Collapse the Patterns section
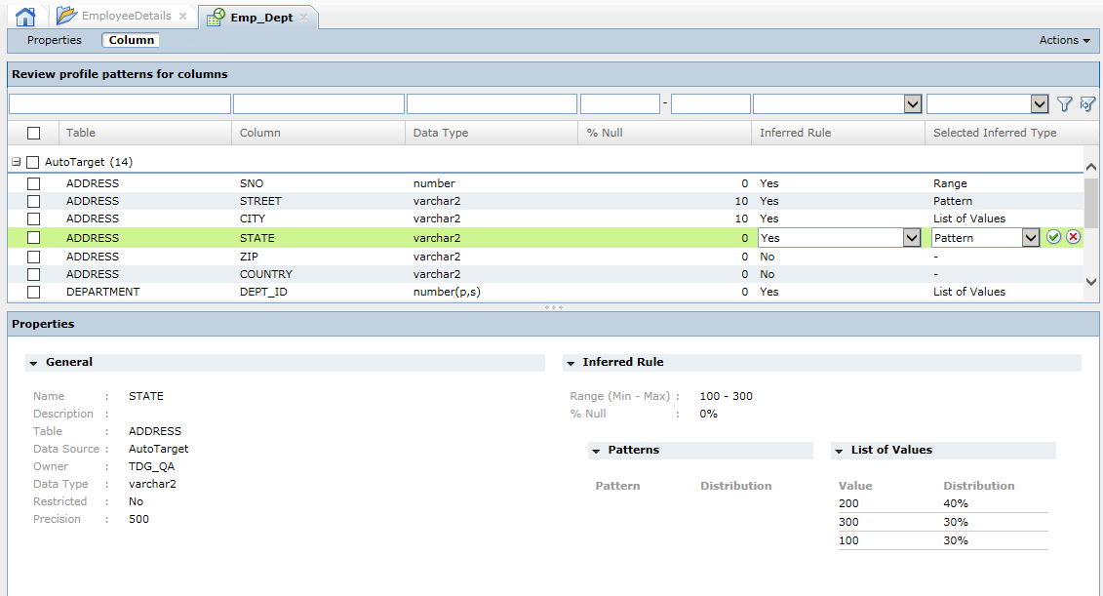This screenshot has height=596, width=1103. [596, 451]
